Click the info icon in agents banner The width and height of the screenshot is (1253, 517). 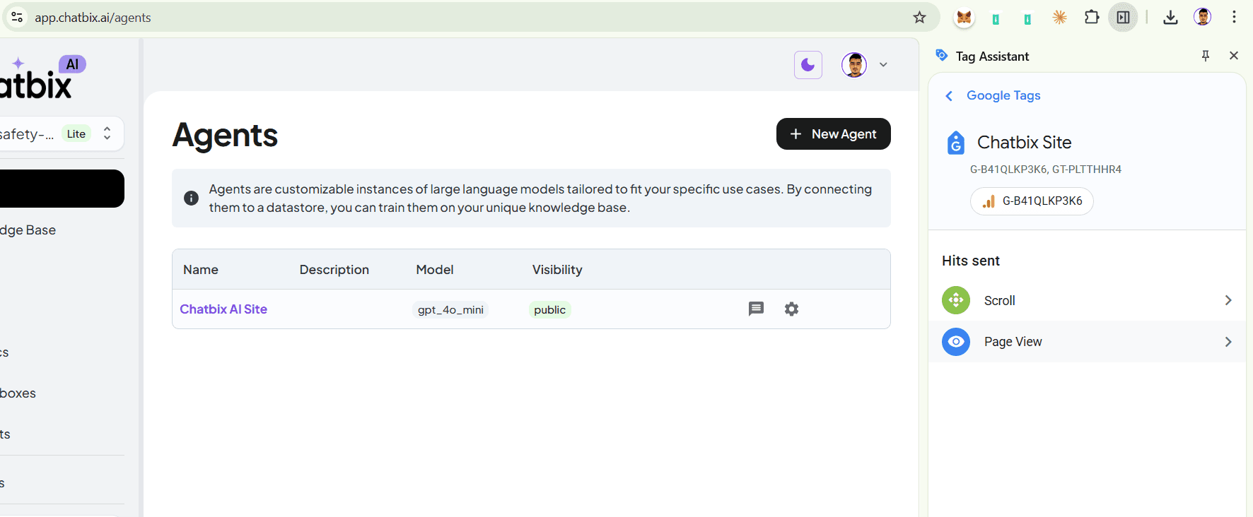(191, 198)
